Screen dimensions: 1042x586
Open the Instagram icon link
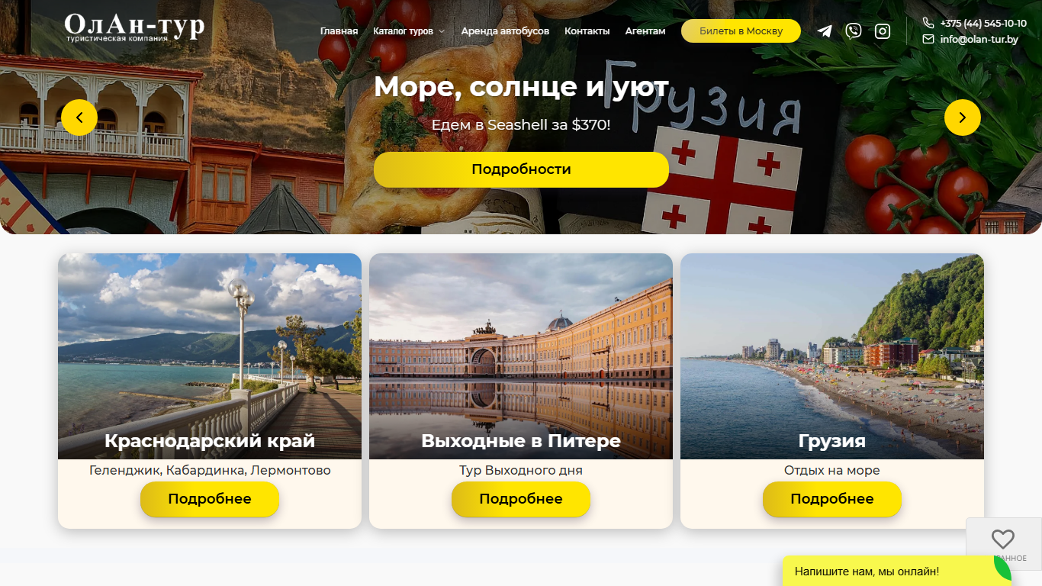click(x=883, y=31)
